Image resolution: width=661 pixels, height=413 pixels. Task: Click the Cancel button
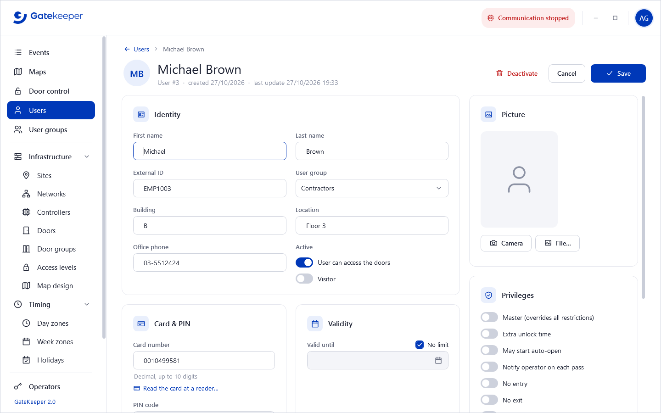pos(566,73)
